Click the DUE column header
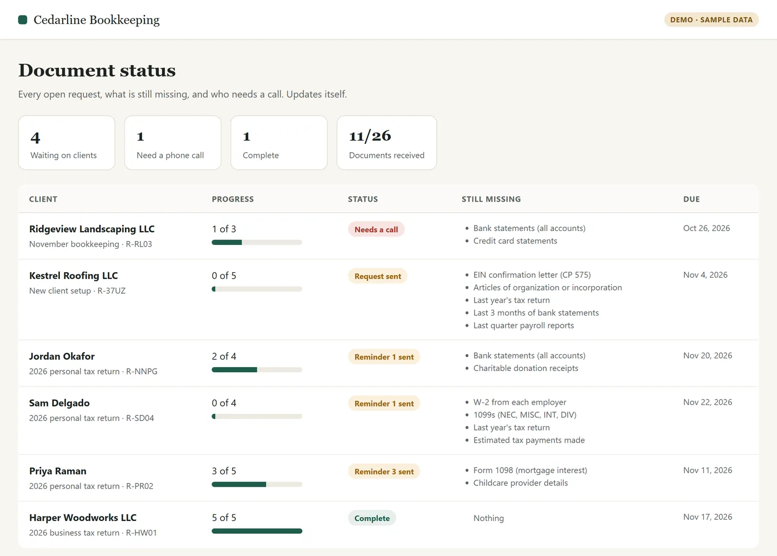This screenshot has width=777, height=556. [692, 199]
